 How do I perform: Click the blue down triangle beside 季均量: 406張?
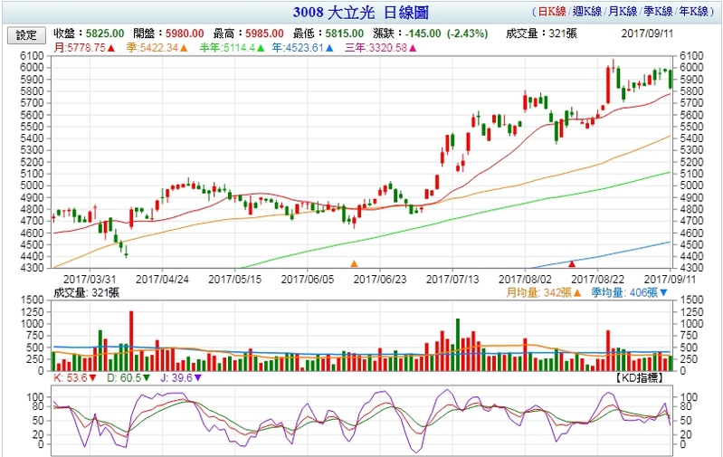(663, 293)
